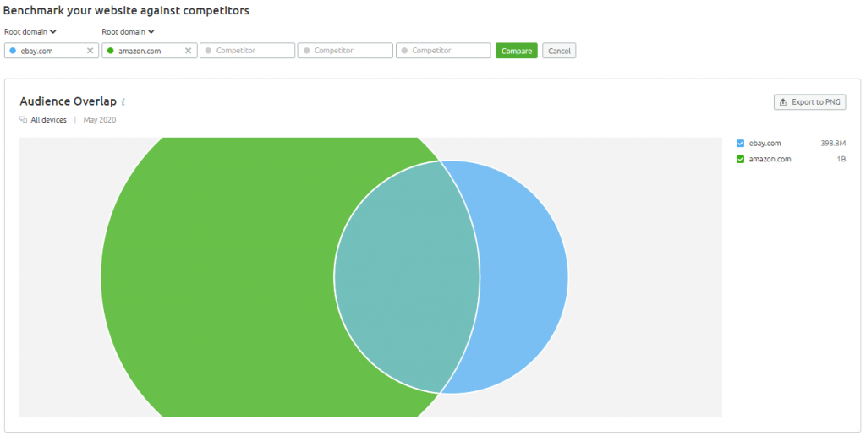The width and height of the screenshot is (866, 436).
Task: Click the ebay.com domain input field
Action: [52, 51]
